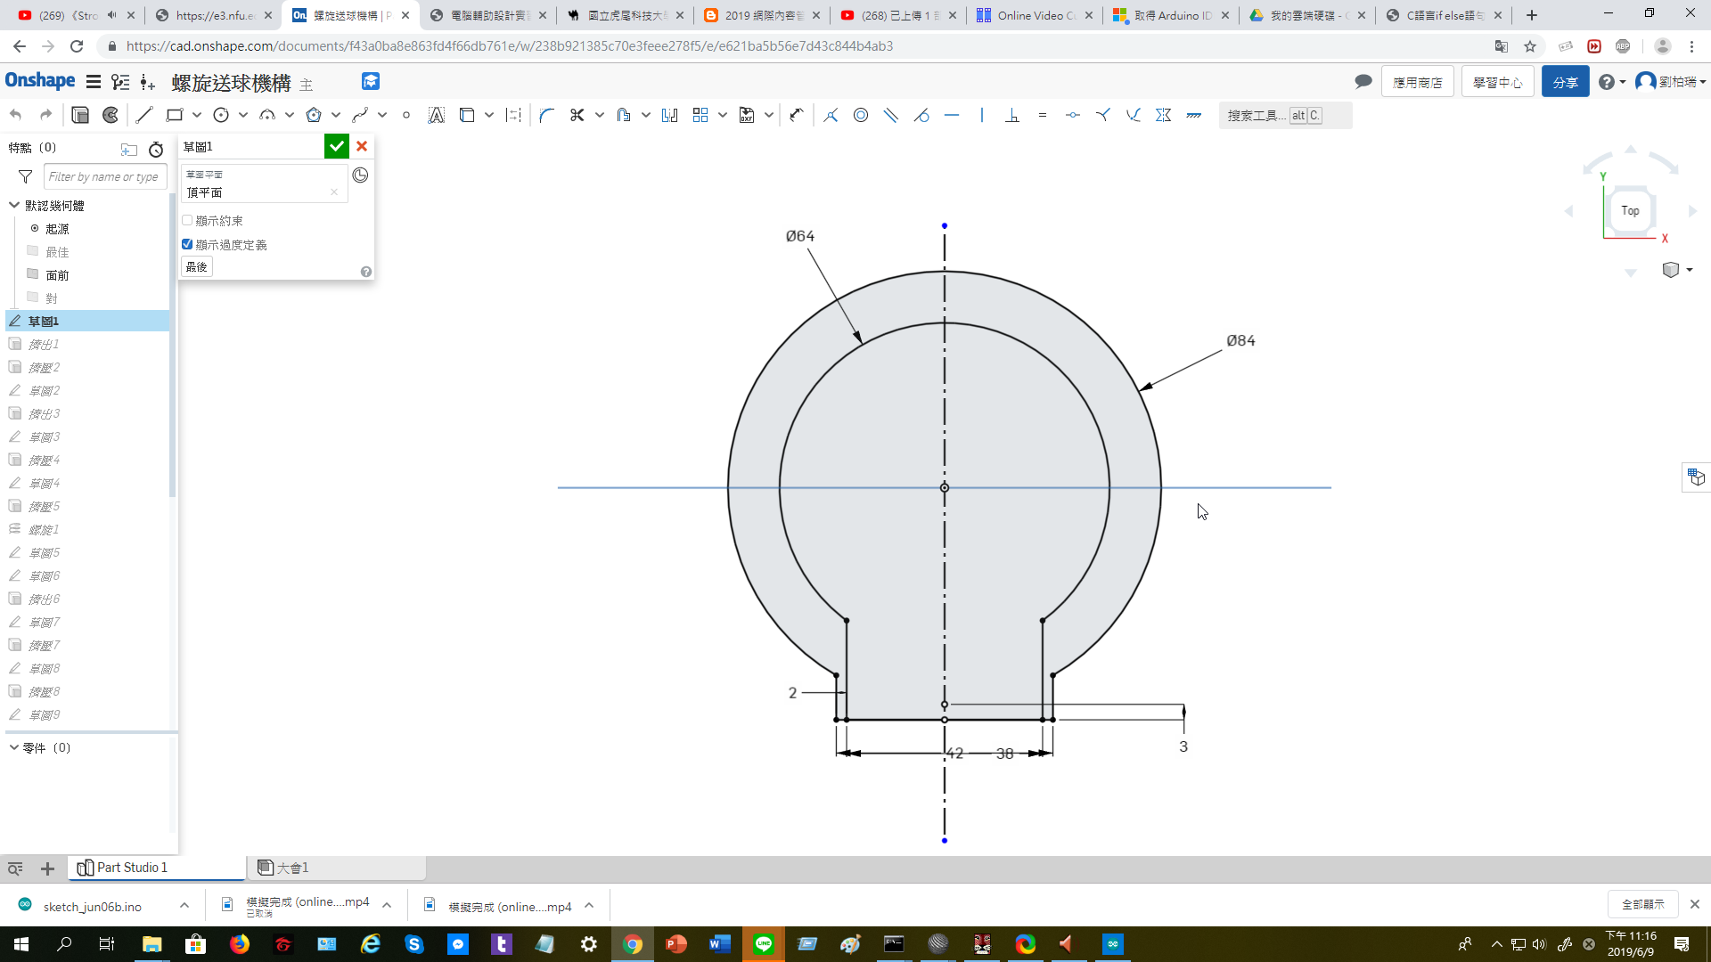
Task: Click the 最後 button in sketch dialog
Action: [x=197, y=266]
